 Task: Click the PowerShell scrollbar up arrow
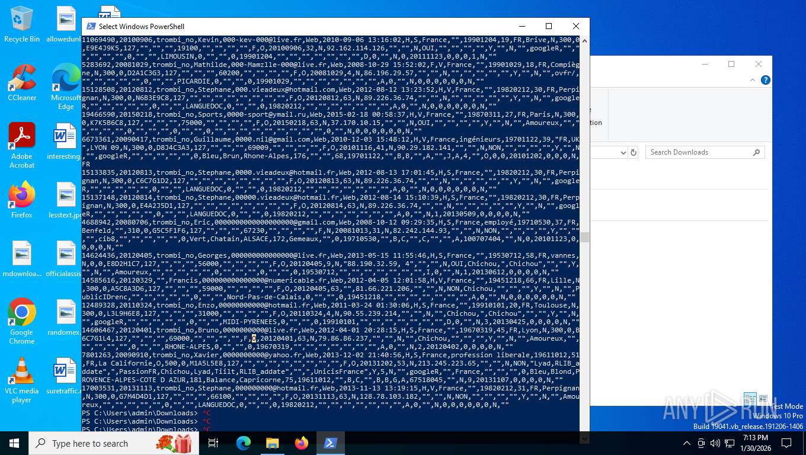[584, 41]
